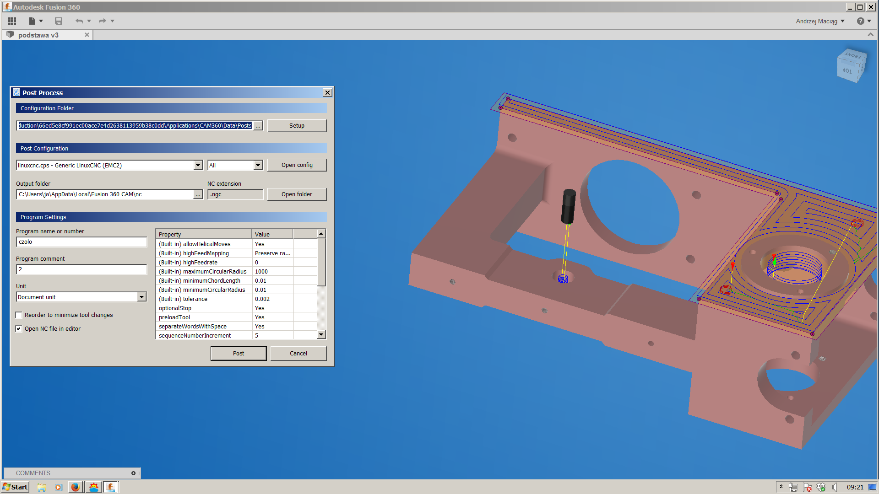
Task: Launch Windows Media Player from taskbar
Action: (x=58, y=487)
